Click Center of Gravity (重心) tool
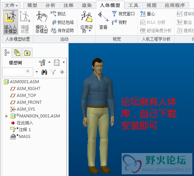This screenshot has width=194, height=176. (x=147, y=14)
